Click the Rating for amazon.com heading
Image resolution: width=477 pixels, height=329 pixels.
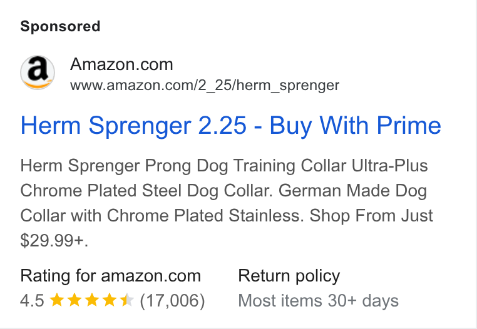110,276
